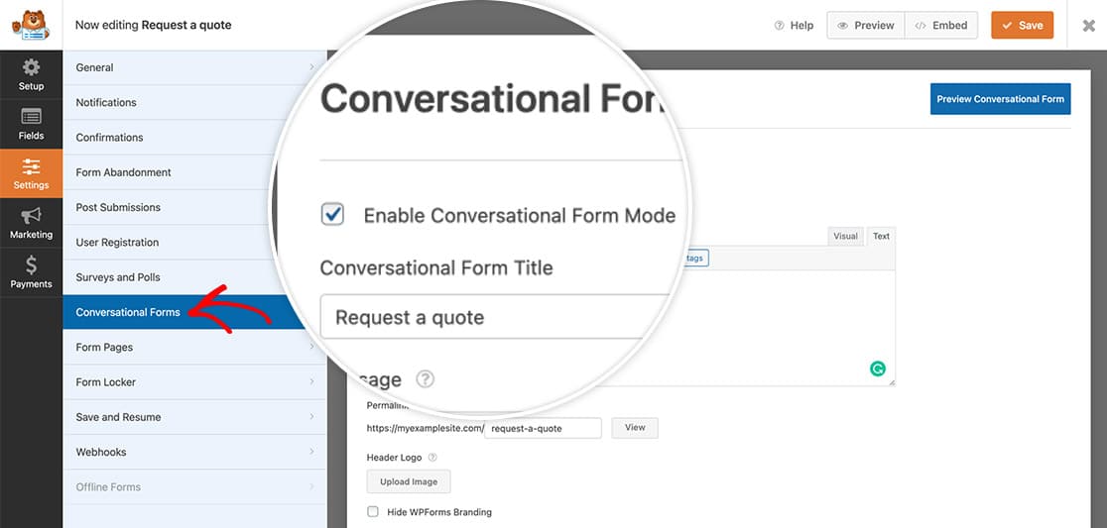Click the 'https://myexamplesite.com/' URL text

426,428
